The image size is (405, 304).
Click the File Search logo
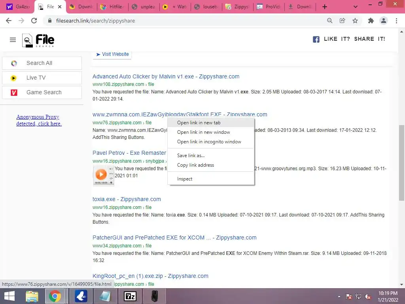point(38,41)
